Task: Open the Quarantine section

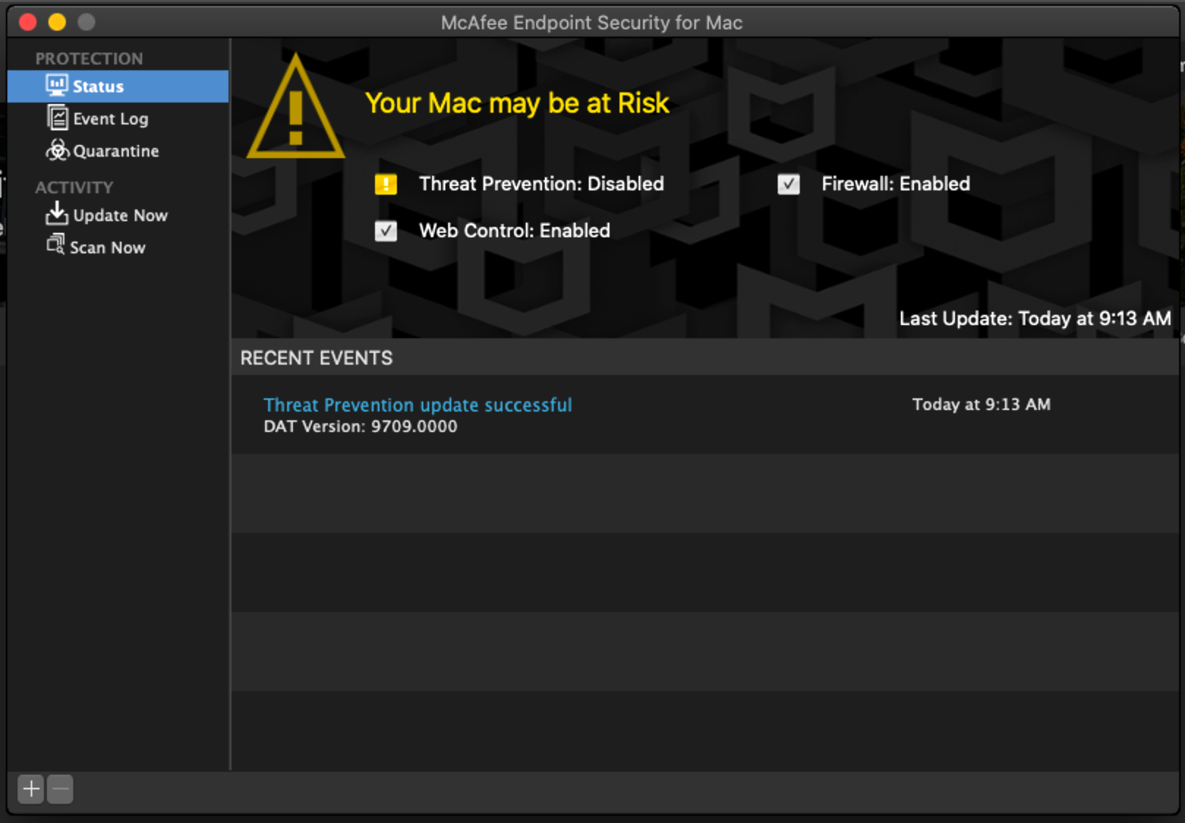Action: pyautogui.click(x=118, y=151)
